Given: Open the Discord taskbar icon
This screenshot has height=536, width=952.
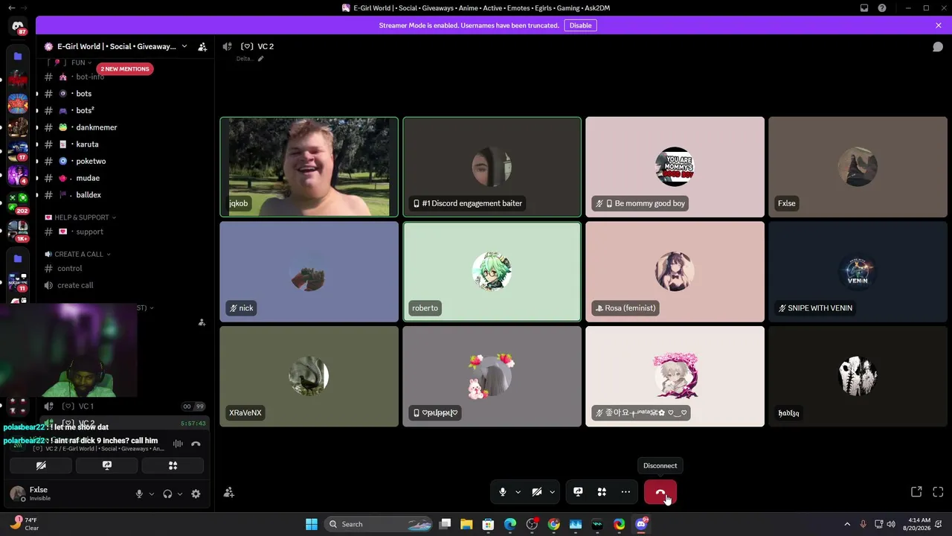Looking at the screenshot, I should coord(641,524).
